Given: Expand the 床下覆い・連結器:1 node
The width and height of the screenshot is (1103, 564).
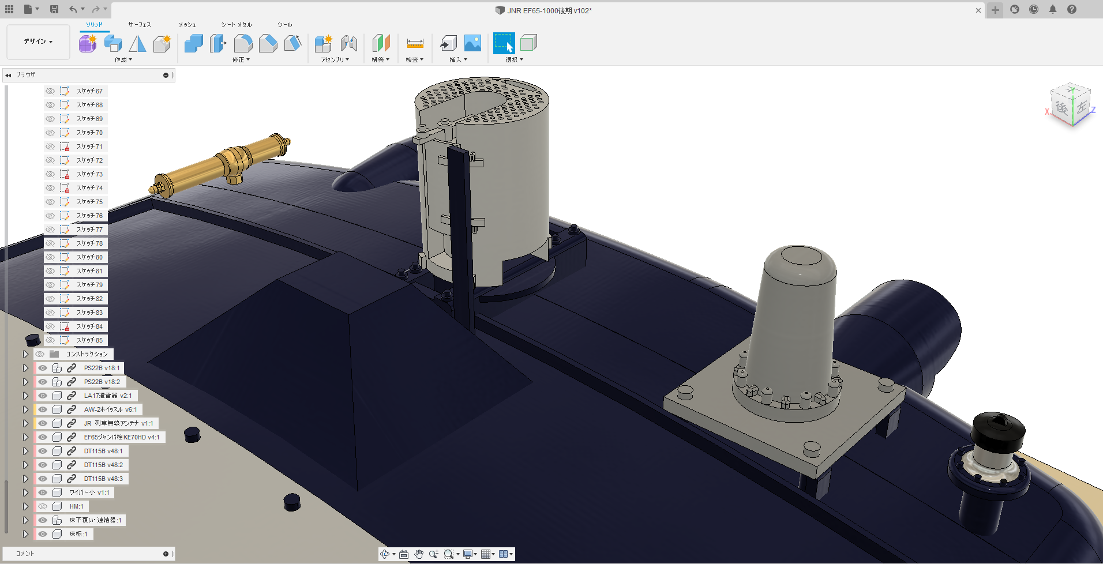Looking at the screenshot, I should point(25,520).
